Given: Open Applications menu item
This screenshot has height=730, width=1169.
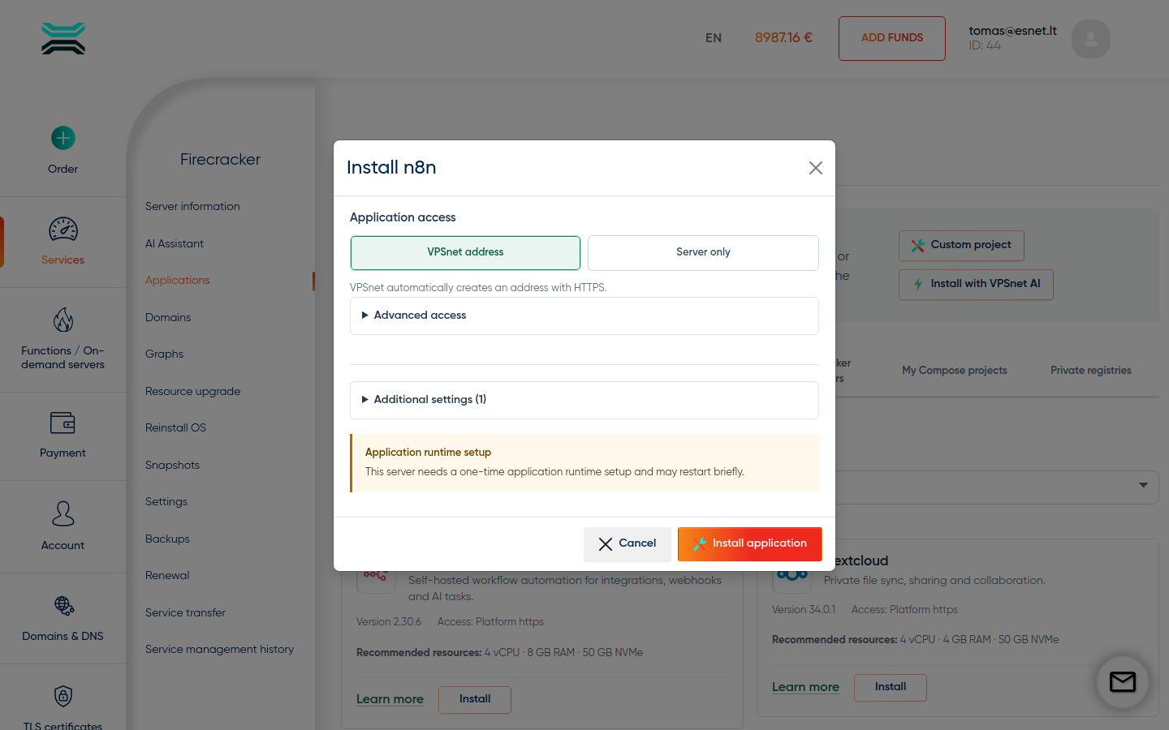Looking at the screenshot, I should (x=178, y=281).
